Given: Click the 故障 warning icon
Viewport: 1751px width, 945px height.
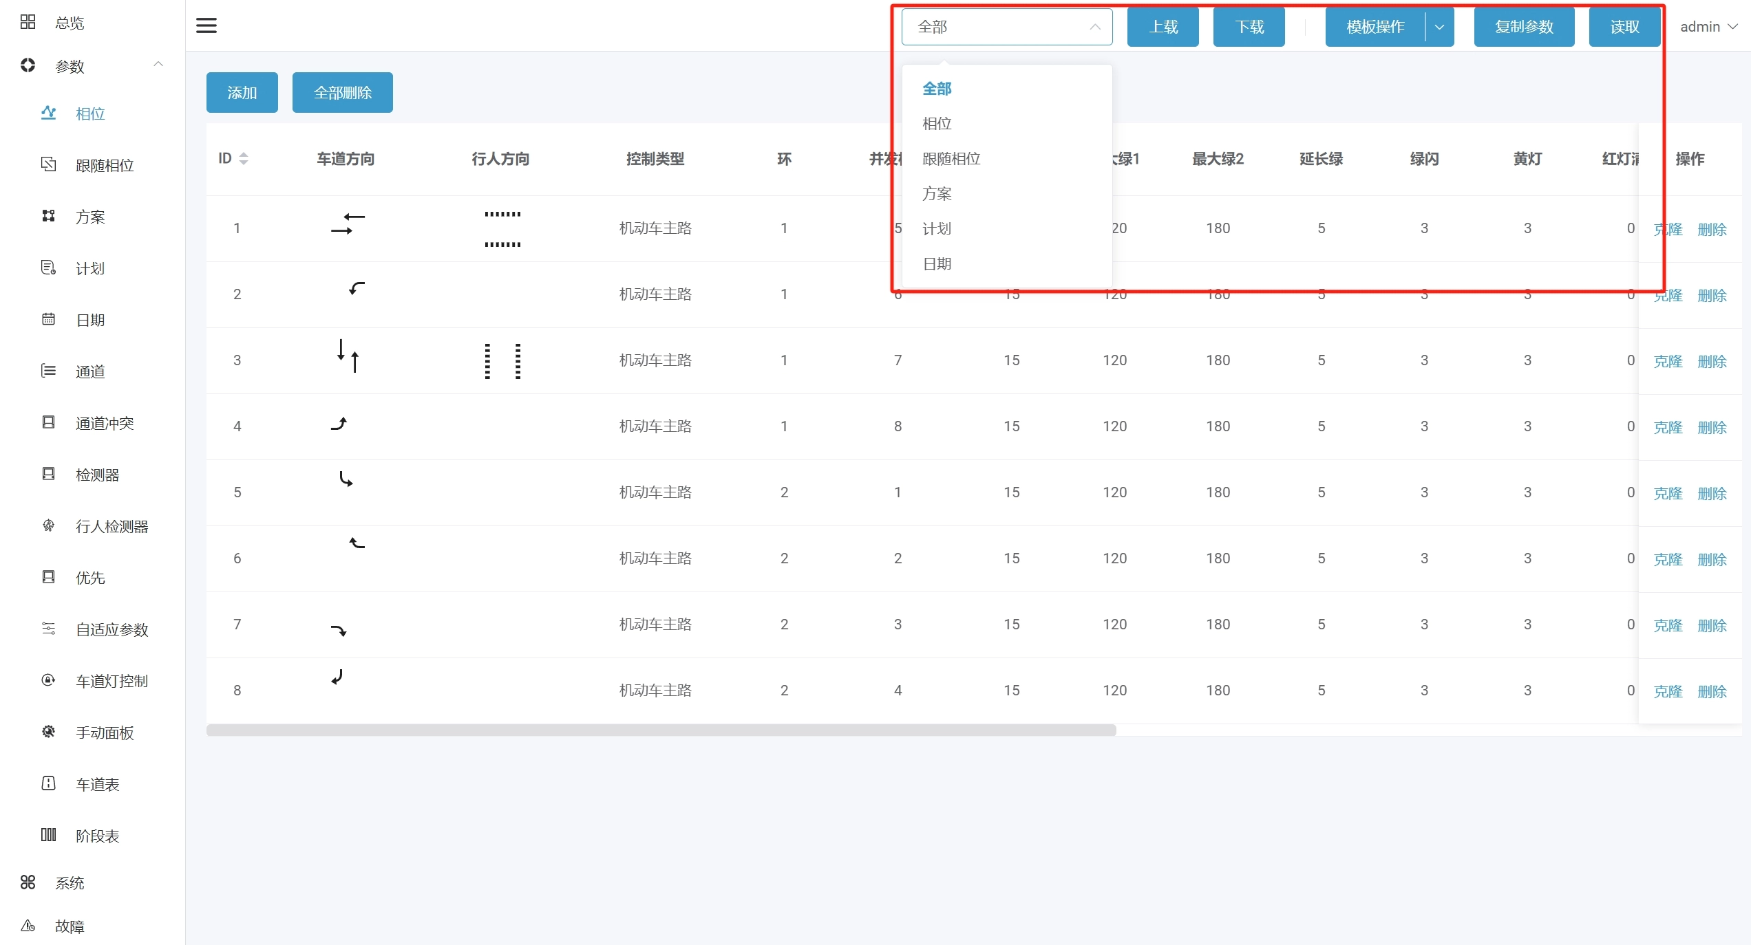Looking at the screenshot, I should (x=28, y=926).
